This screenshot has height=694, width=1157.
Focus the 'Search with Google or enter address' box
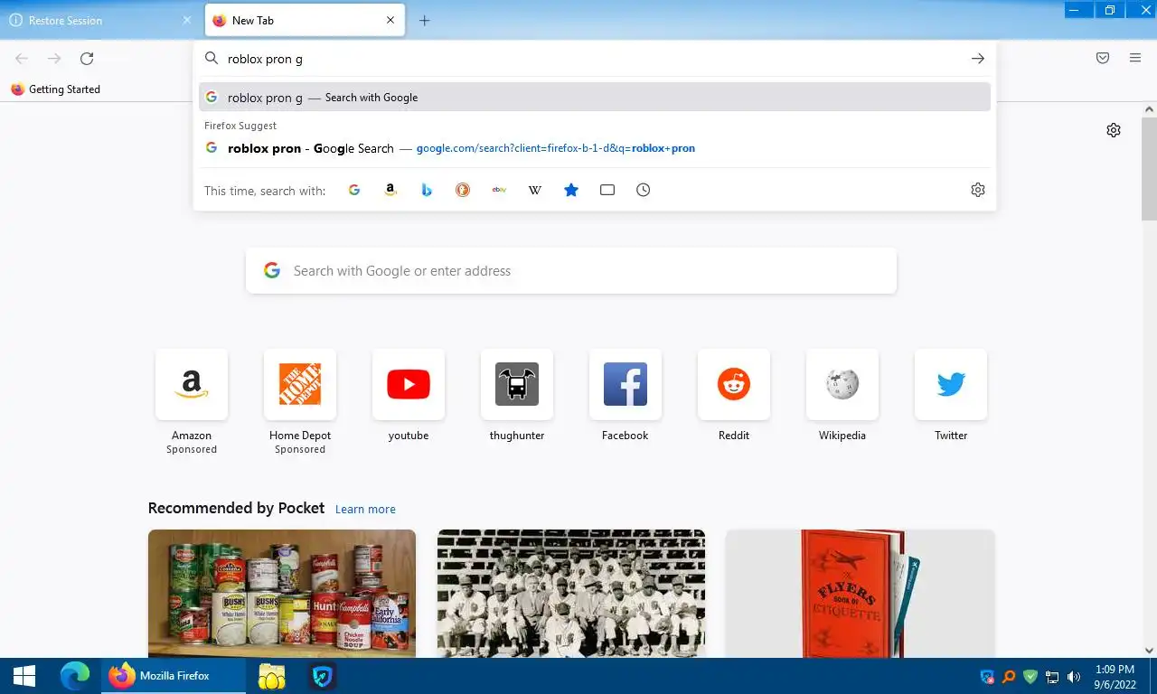[571, 270]
